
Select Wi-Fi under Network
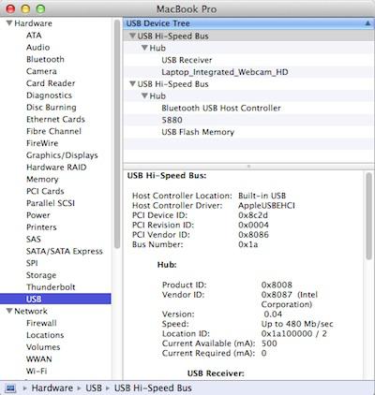click(37, 371)
